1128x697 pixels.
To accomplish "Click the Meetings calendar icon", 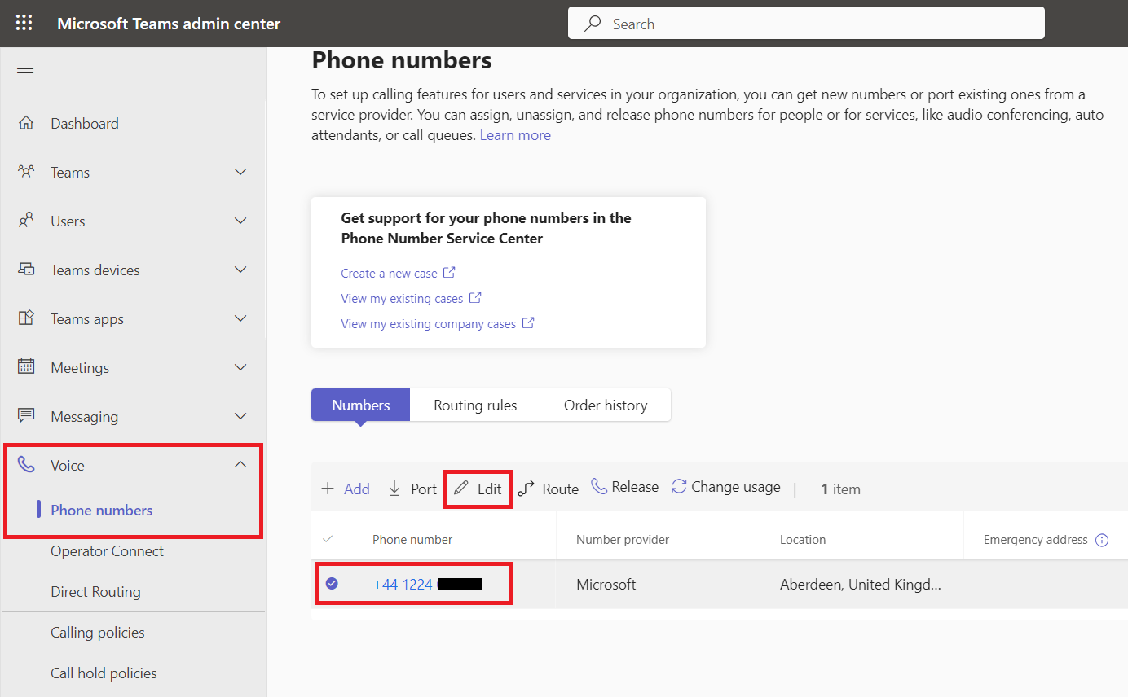I will point(26,367).
